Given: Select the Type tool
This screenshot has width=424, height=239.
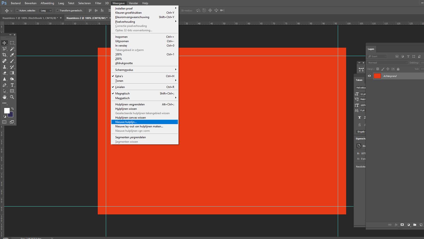Looking at the screenshot, I should (12, 85).
